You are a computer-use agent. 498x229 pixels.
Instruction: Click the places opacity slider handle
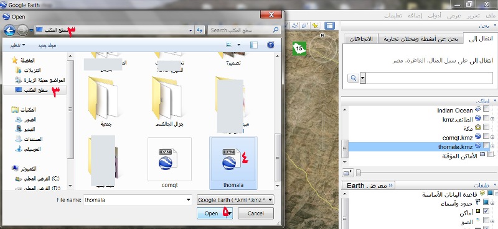359,173
